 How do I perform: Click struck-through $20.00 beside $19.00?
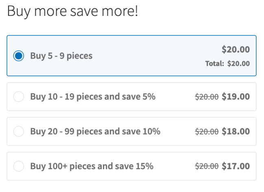[x=207, y=97]
